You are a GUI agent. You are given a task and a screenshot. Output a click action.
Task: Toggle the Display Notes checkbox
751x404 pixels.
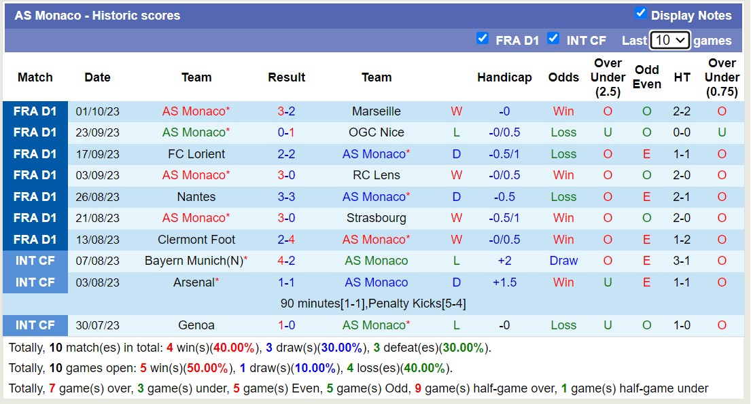[640, 14]
